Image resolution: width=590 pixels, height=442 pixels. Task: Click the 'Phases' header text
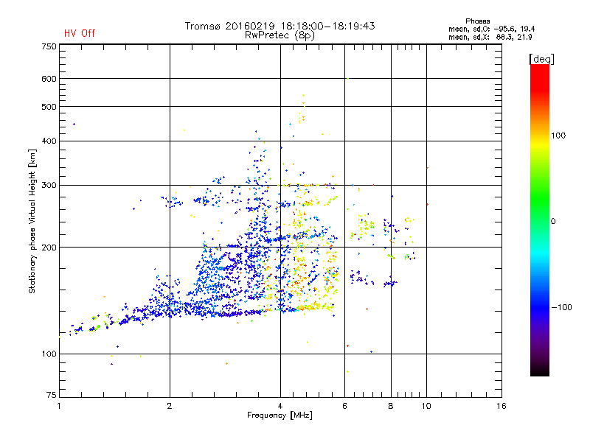(x=477, y=21)
